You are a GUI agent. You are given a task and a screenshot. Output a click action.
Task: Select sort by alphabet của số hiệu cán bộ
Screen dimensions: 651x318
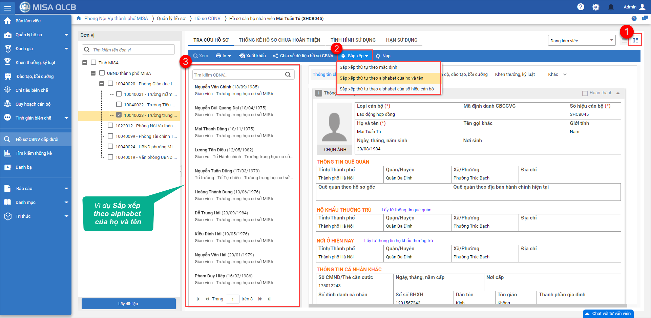[386, 89]
